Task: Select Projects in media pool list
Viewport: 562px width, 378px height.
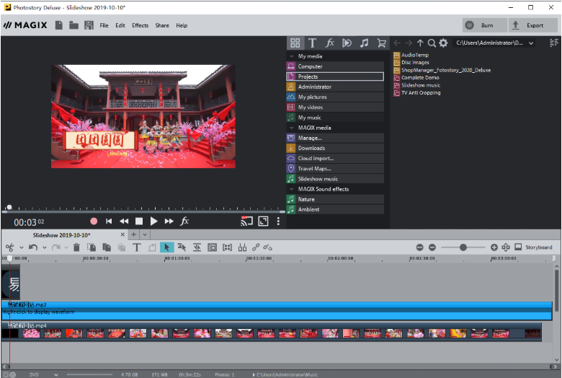Action: 335,76
